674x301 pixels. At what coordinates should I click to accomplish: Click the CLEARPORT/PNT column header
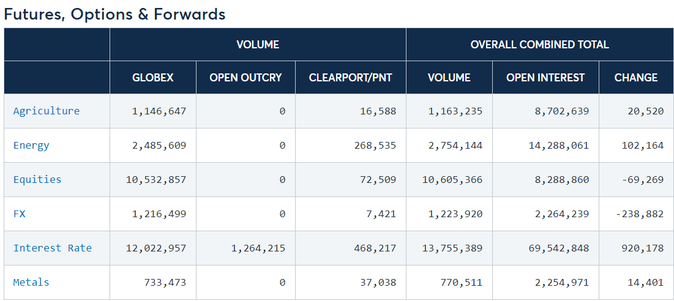tap(351, 77)
